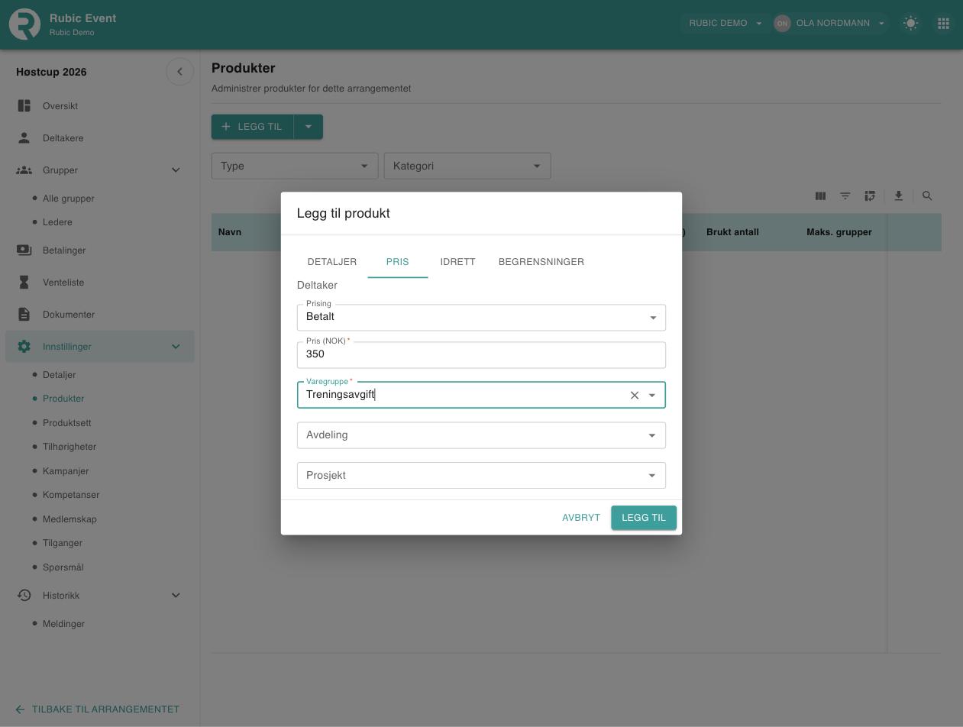Click Avbryt to cancel the dialog

(581, 518)
